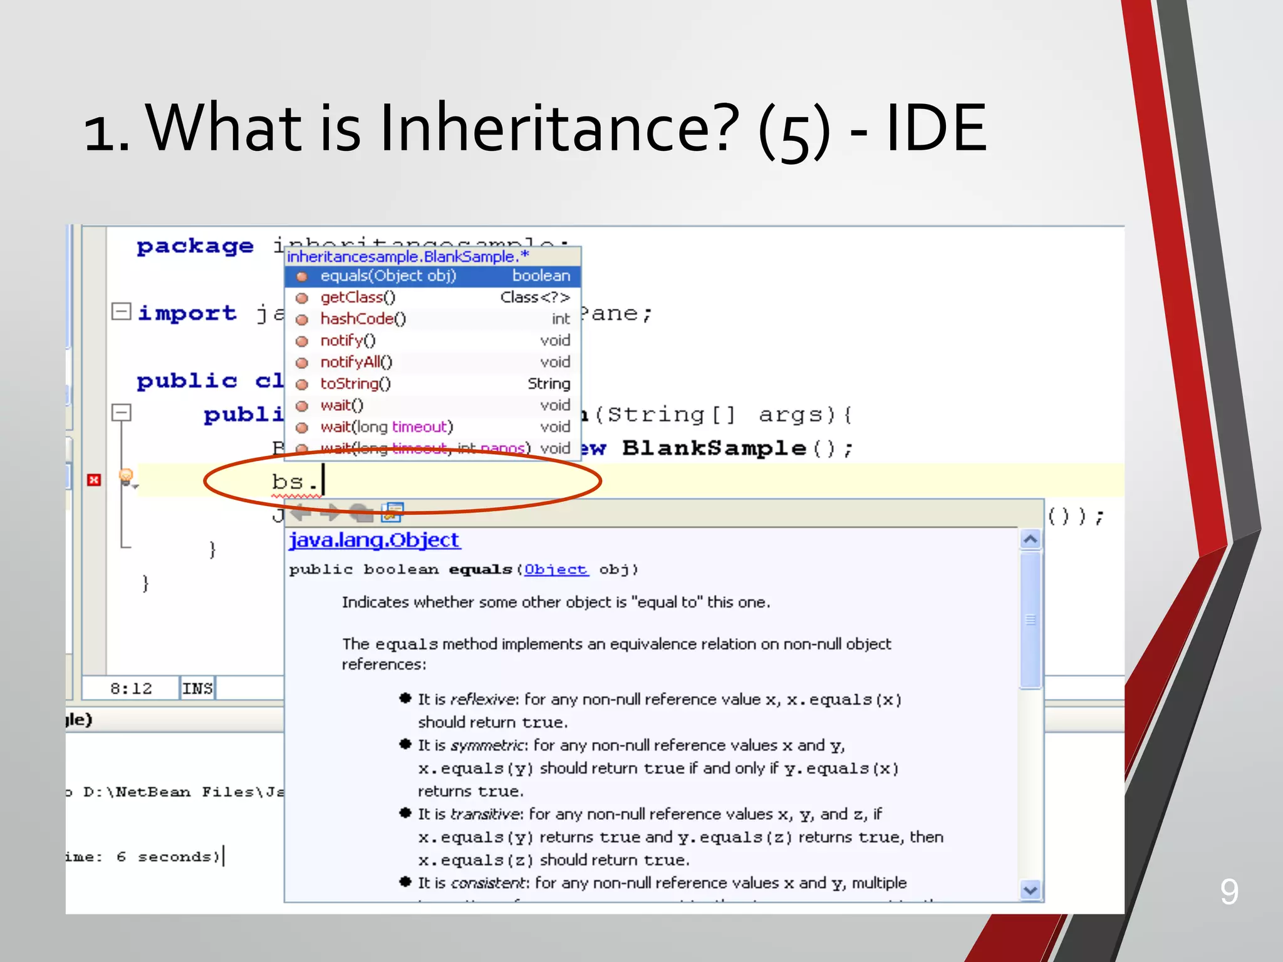Choose hashCode() from completion list
The height and width of the screenshot is (962, 1283).
(x=363, y=319)
